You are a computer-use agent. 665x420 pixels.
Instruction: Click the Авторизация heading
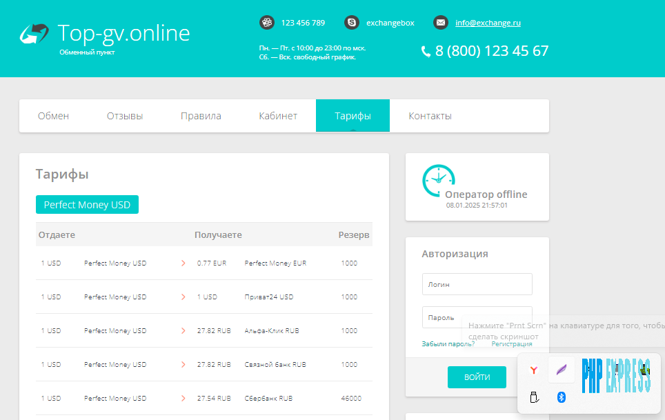coord(455,254)
